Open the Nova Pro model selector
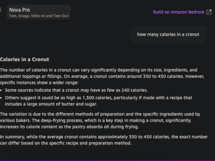Screen dimensions: 215x161 pos(39,12)
